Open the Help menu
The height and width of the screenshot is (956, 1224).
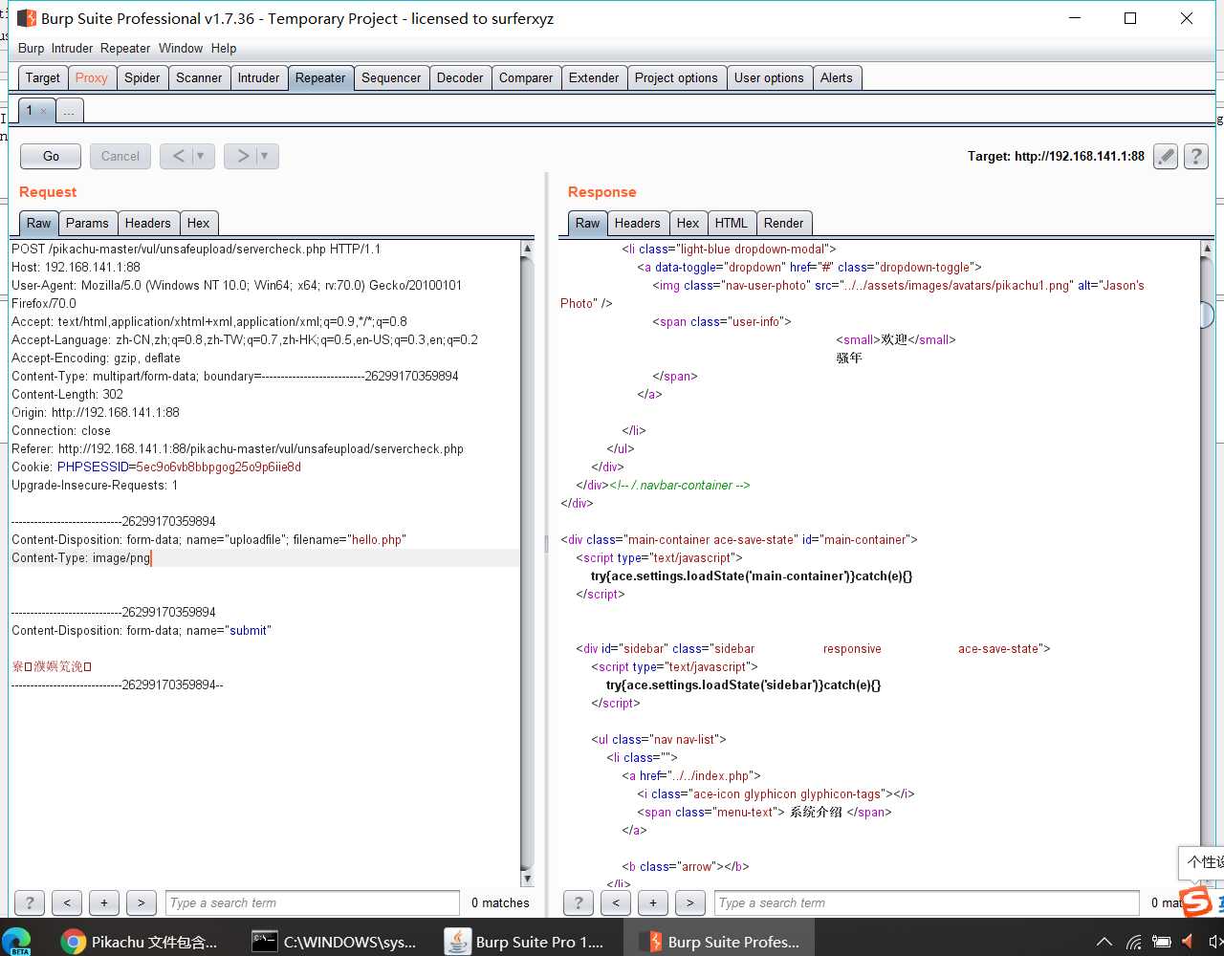coord(224,48)
